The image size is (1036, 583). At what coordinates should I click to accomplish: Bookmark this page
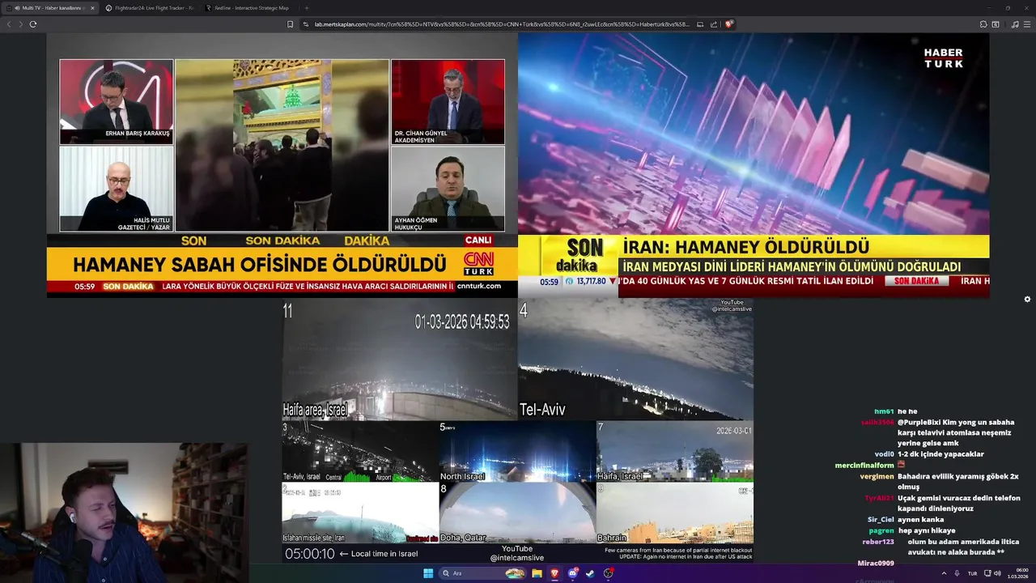(x=290, y=24)
